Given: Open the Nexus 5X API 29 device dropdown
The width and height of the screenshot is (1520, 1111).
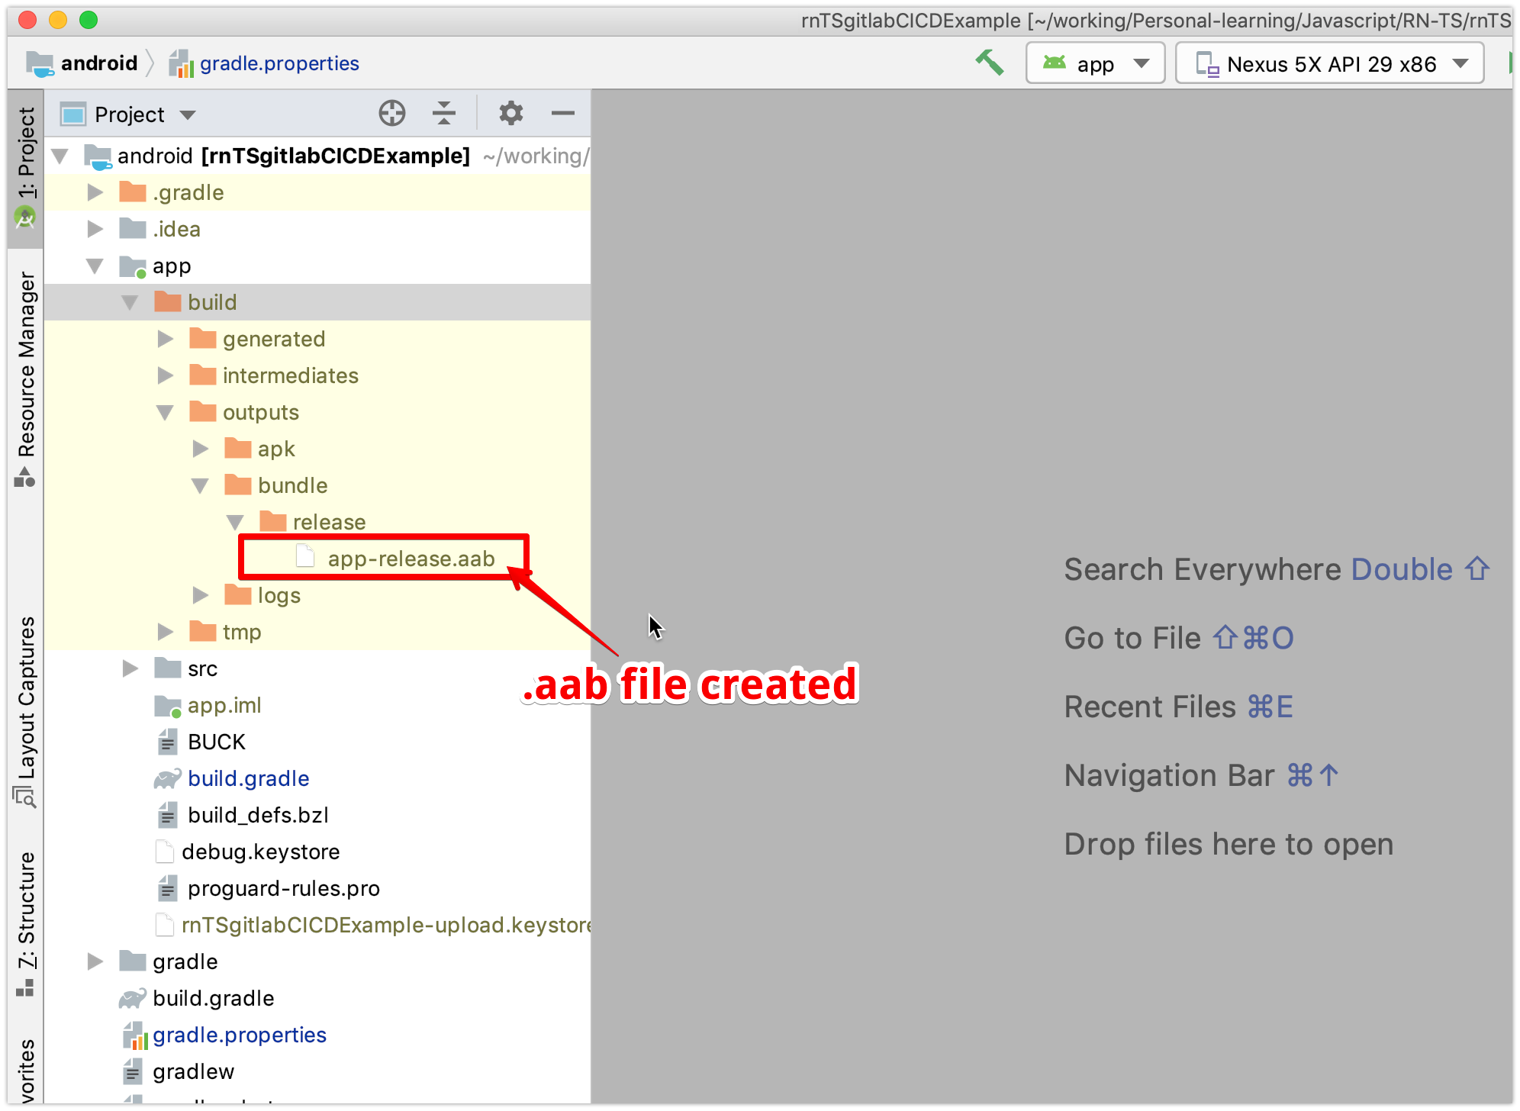Looking at the screenshot, I should tap(1329, 64).
